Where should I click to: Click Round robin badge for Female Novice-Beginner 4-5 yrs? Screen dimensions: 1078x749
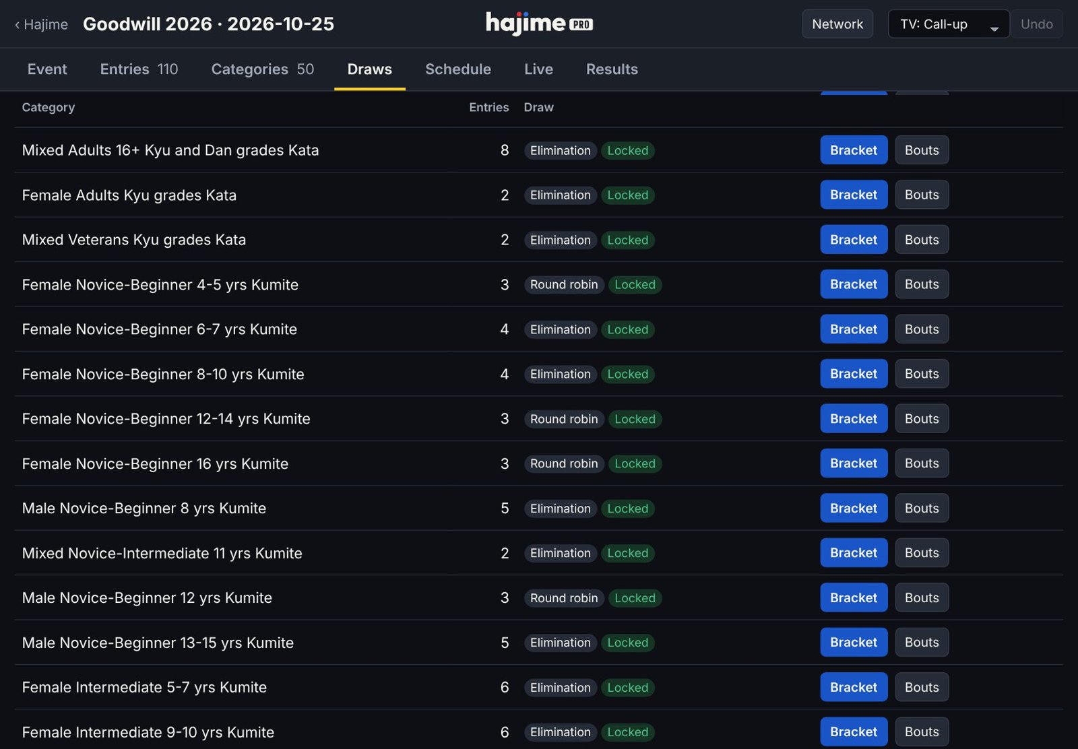point(564,285)
